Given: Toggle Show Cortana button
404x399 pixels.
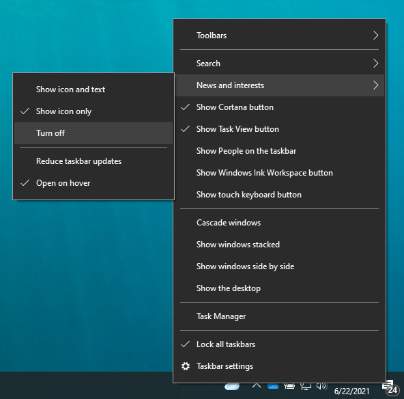Looking at the screenshot, I should (280, 107).
